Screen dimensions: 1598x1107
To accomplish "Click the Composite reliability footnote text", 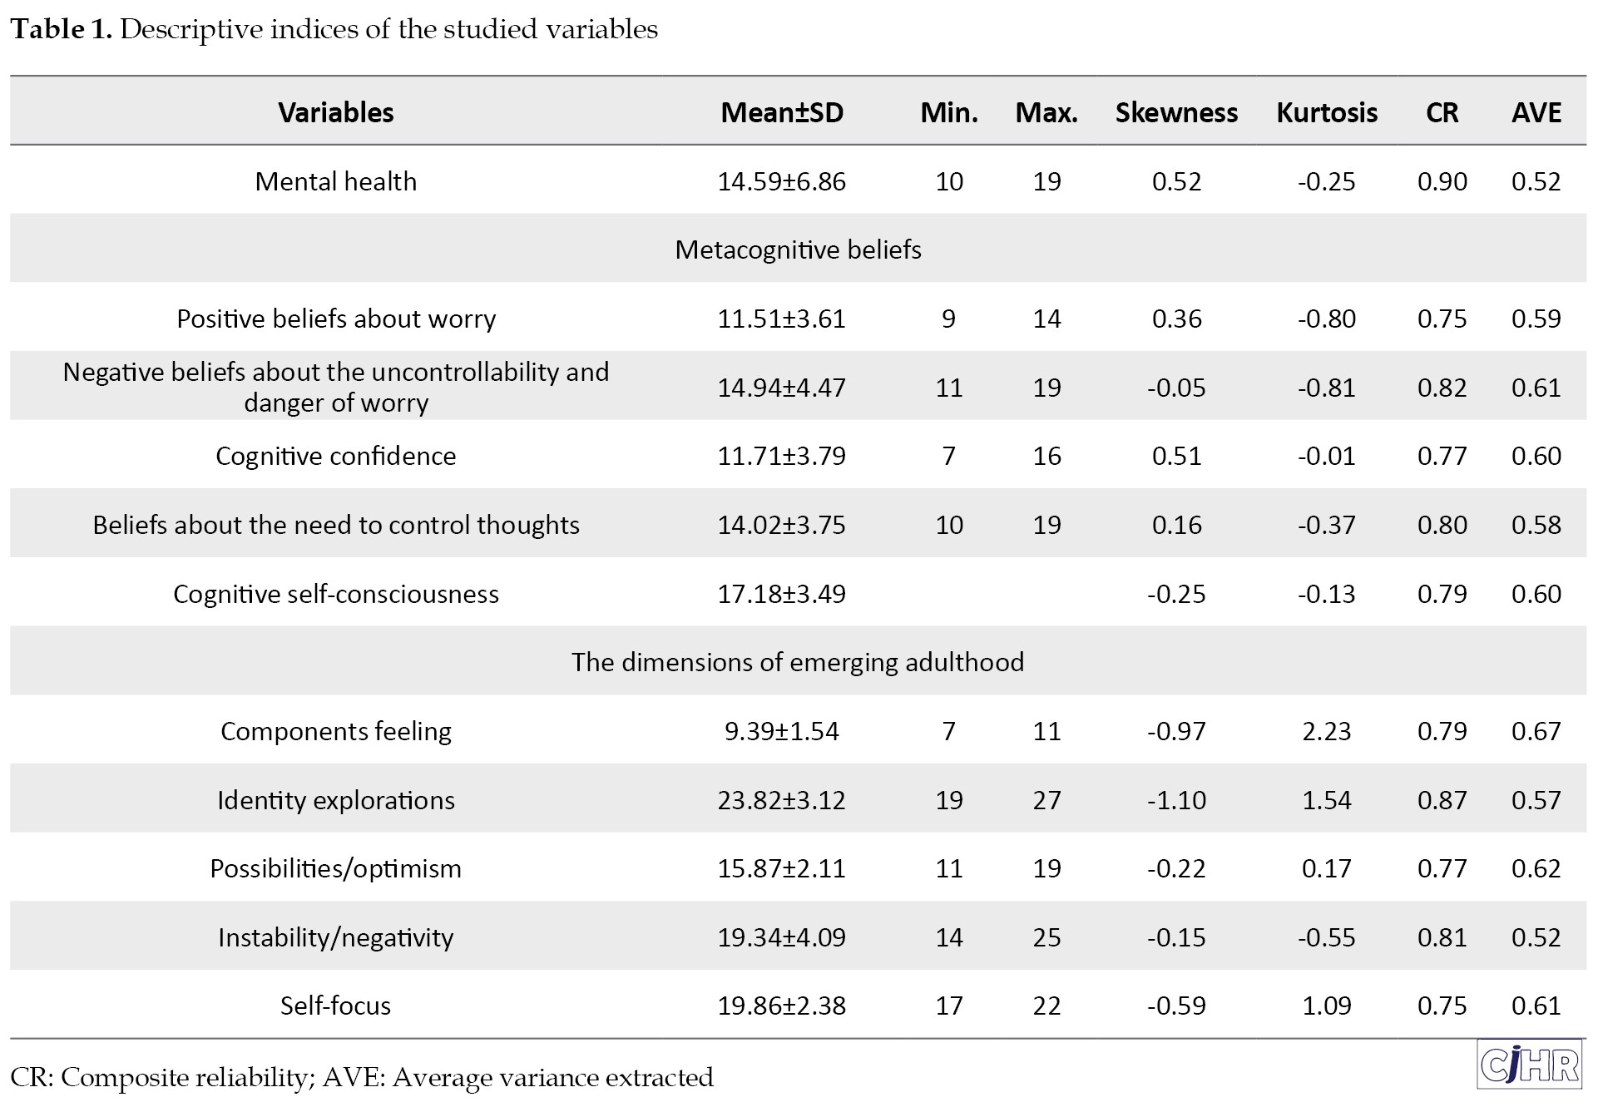I will click(x=362, y=1077).
